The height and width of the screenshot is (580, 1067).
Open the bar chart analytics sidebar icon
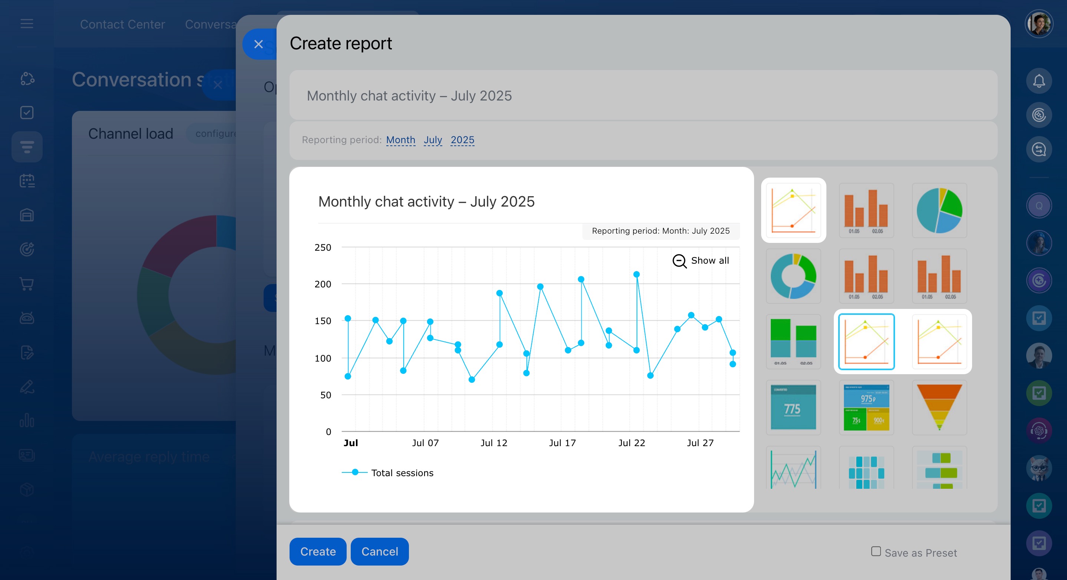pos(27,421)
